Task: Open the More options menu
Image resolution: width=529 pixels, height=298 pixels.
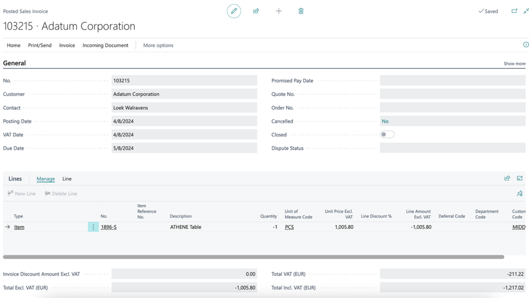Action: (158, 45)
